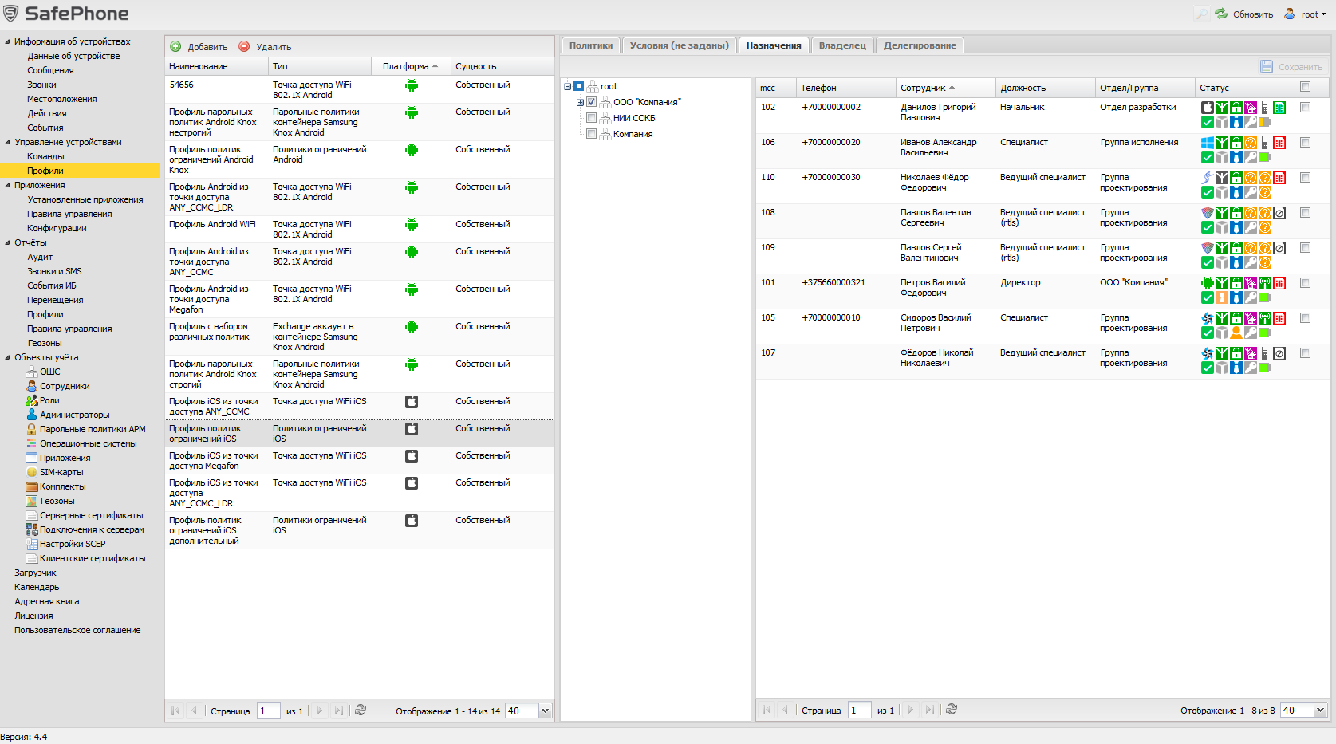Click the Комплекты icon in the sidebar
The image size is (1336, 744).
point(32,486)
